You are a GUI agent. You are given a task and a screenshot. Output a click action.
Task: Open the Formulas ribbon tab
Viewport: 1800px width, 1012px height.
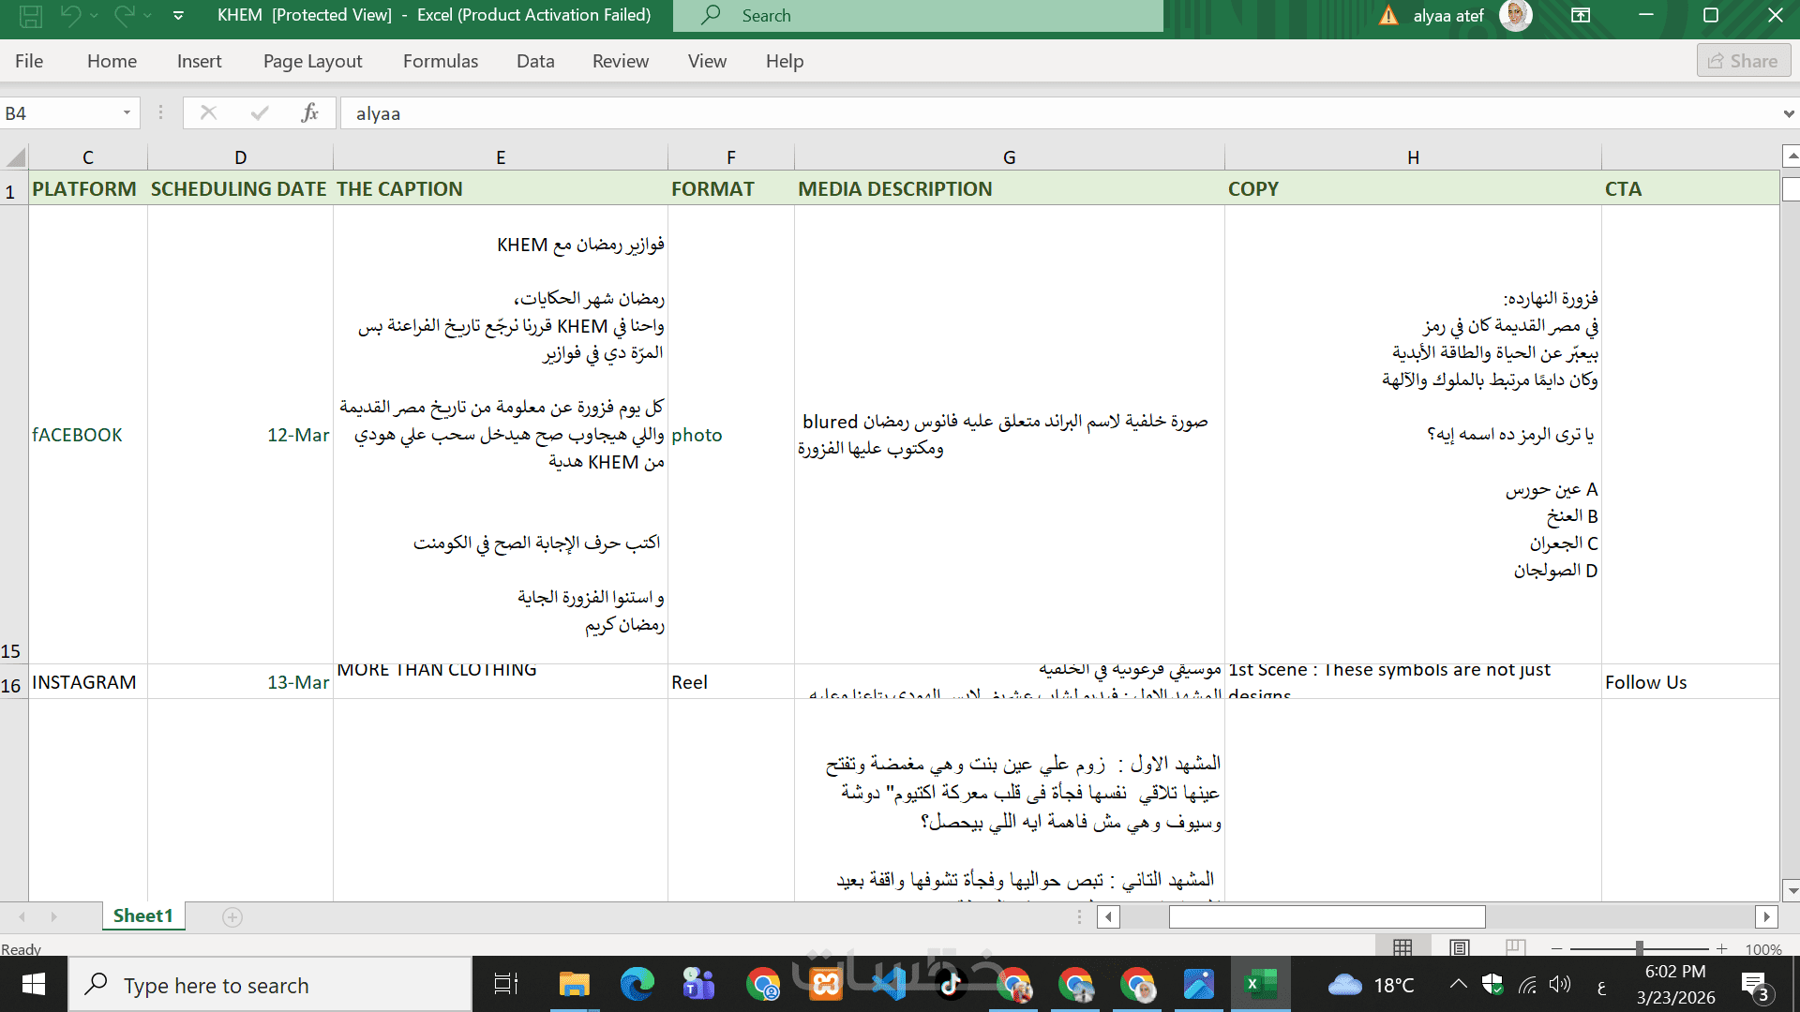tap(440, 61)
